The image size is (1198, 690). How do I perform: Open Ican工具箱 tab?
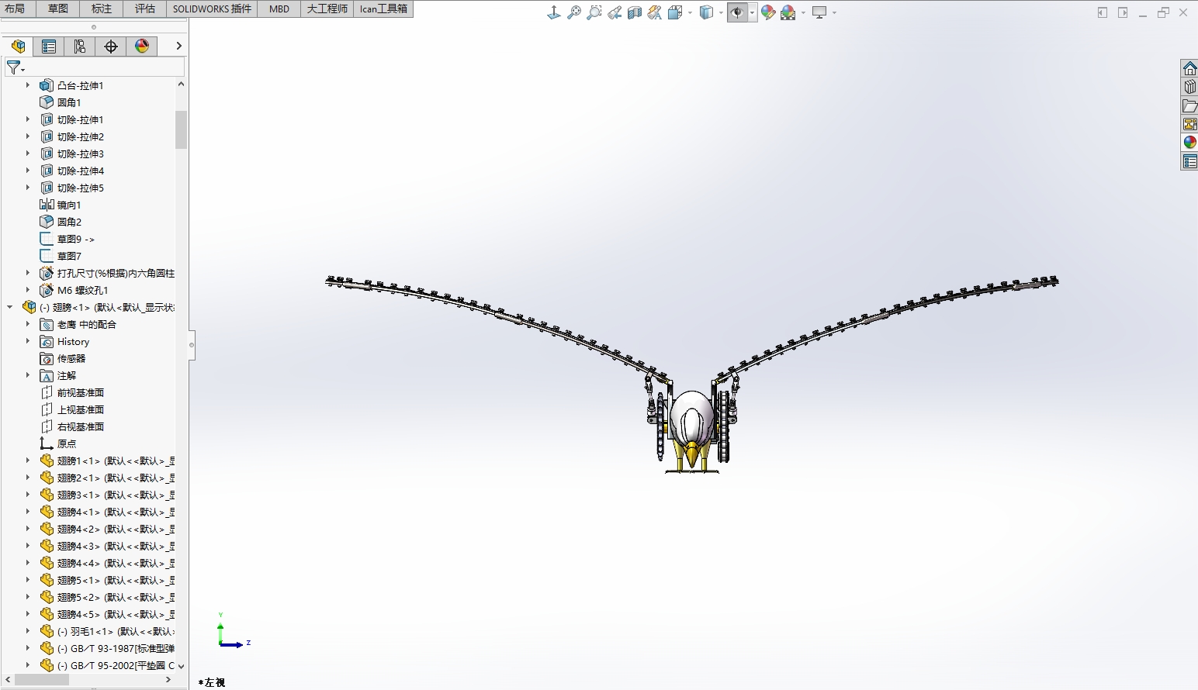click(x=383, y=9)
